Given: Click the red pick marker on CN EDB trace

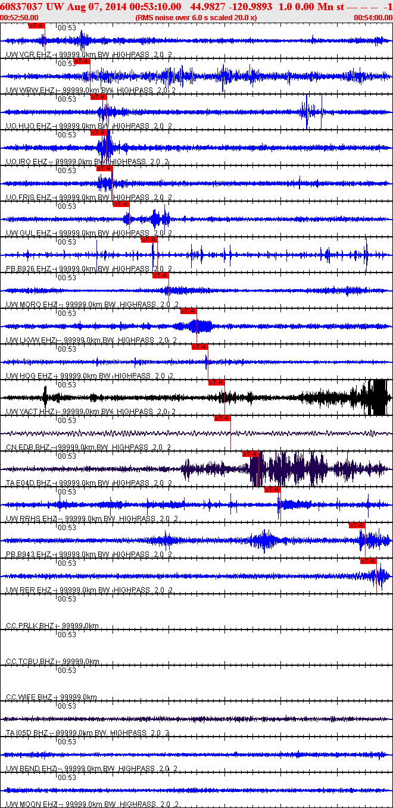Looking at the screenshot, I should (223, 418).
